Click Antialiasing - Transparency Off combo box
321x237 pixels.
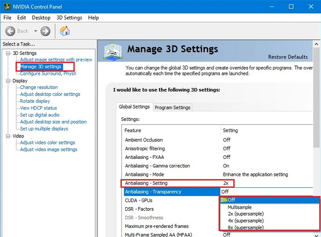[x=266, y=192]
